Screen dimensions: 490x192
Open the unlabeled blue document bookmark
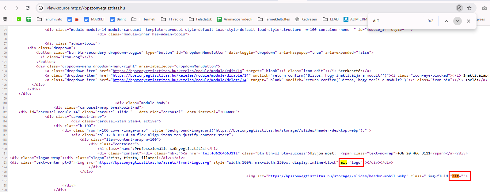pos(70,19)
